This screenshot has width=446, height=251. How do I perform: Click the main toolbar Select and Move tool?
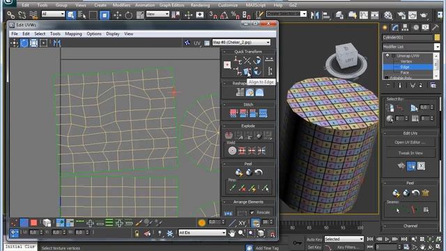click(x=118, y=15)
